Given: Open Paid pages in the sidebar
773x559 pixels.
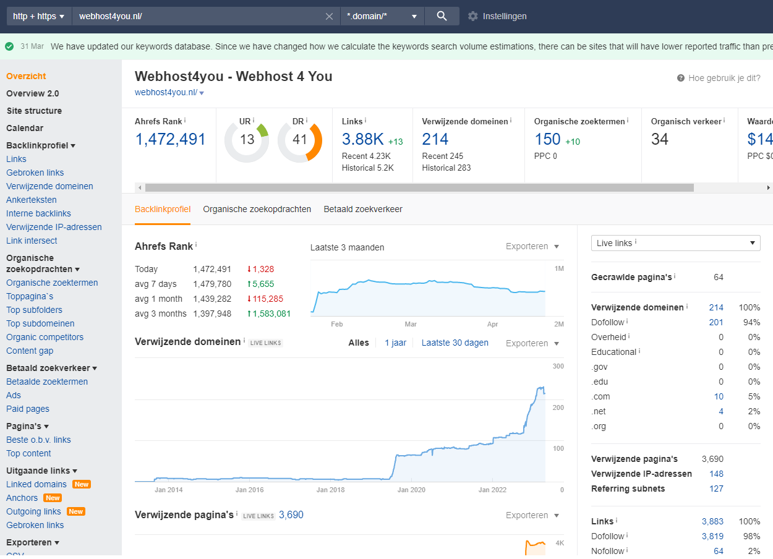Looking at the screenshot, I should (28, 409).
